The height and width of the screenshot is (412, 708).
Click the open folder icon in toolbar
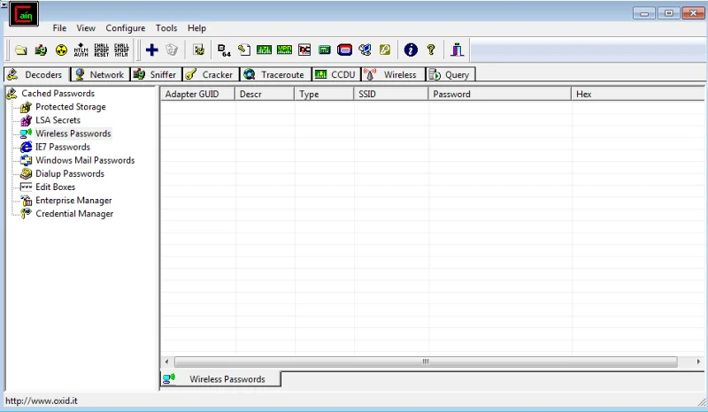click(x=20, y=50)
